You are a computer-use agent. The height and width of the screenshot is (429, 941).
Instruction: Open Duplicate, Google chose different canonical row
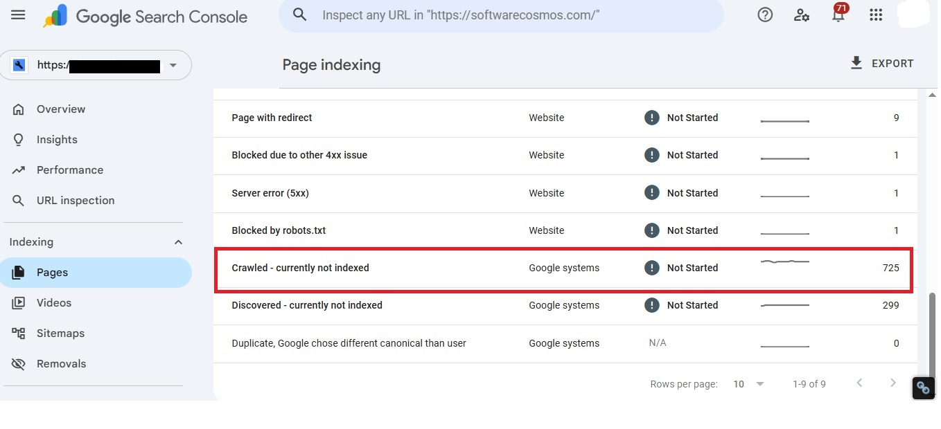pos(565,343)
